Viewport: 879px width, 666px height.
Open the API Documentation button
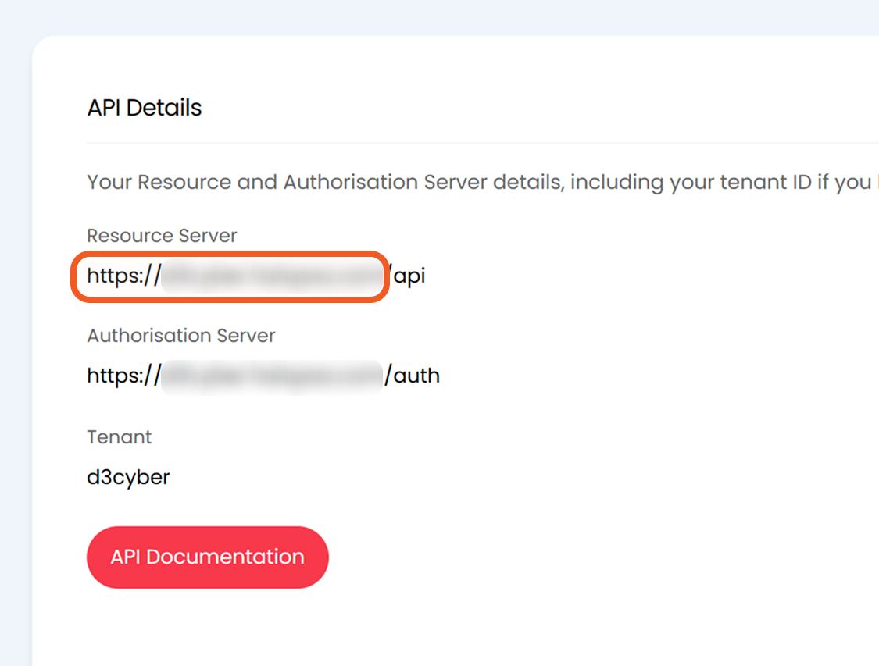pyautogui.click(x=207, y=557)
